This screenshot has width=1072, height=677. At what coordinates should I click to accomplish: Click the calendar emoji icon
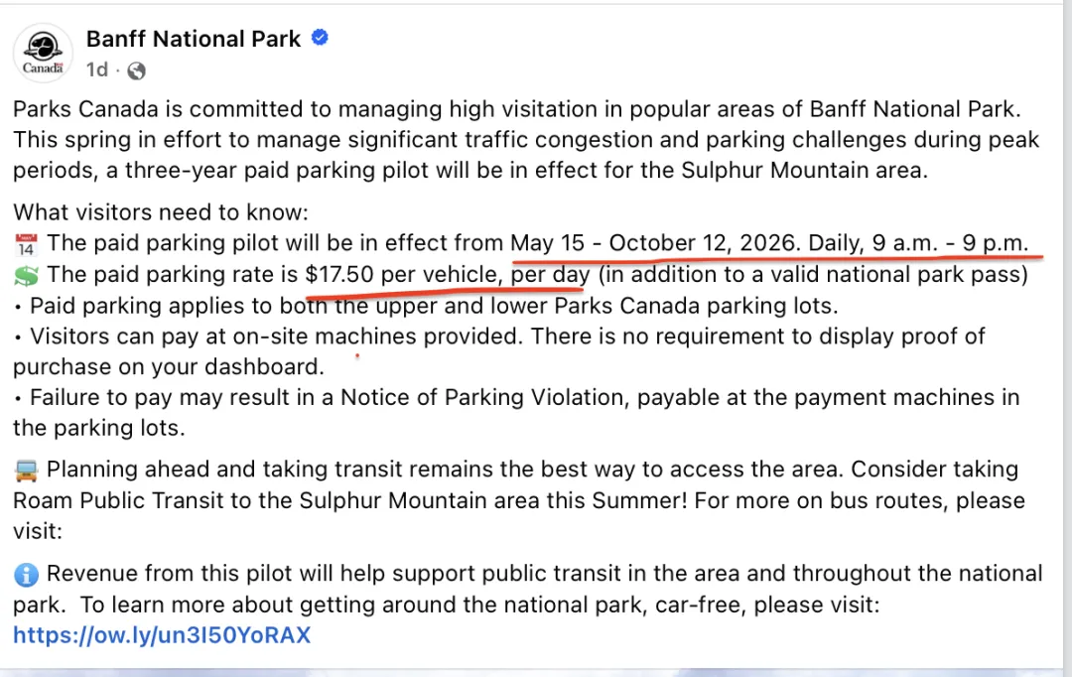pyautogui.click(x=26, y=244)
